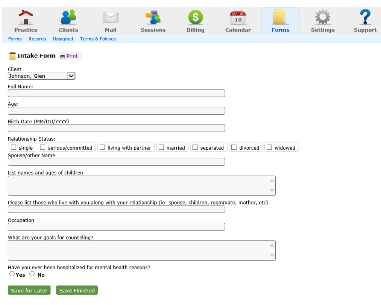381x305 pixels.
Task: Click the Spouse/other Name field
Action: click(116, 162)
